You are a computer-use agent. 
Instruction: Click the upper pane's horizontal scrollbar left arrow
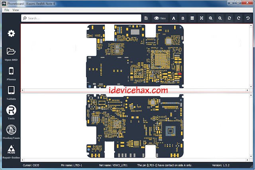tap(22, 90)
